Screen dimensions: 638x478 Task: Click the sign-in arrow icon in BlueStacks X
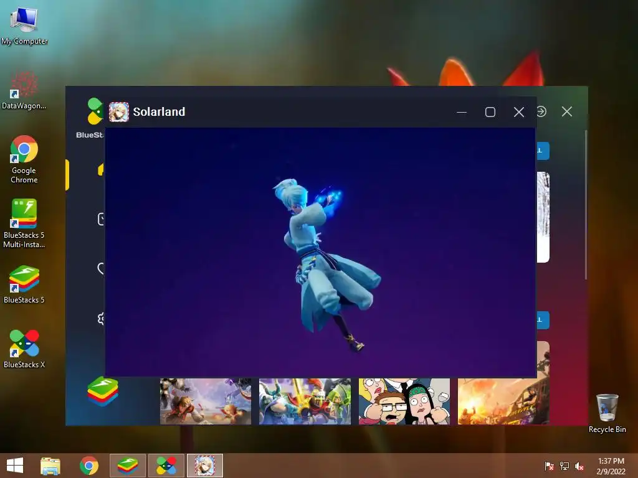541,111
